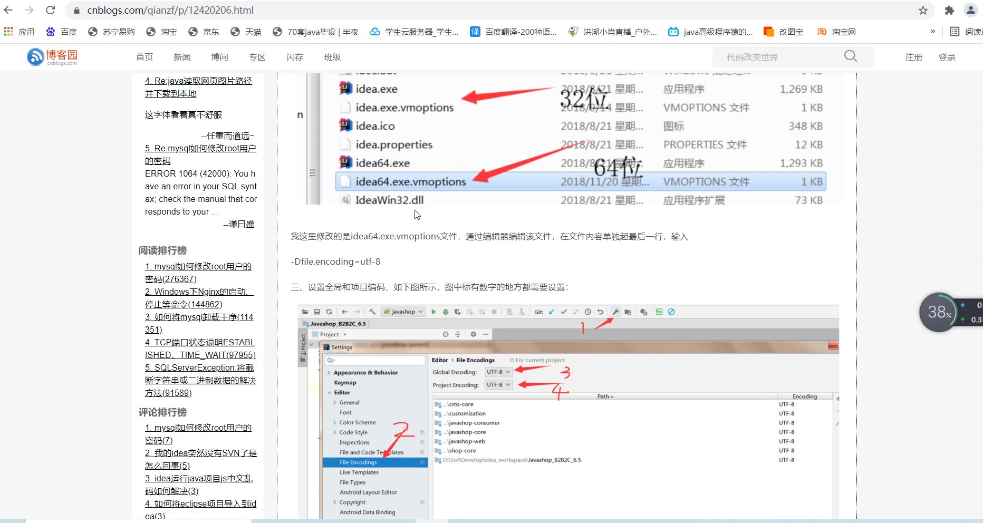
Task: Open the reading list icon
Action: [x=955, y=32]
